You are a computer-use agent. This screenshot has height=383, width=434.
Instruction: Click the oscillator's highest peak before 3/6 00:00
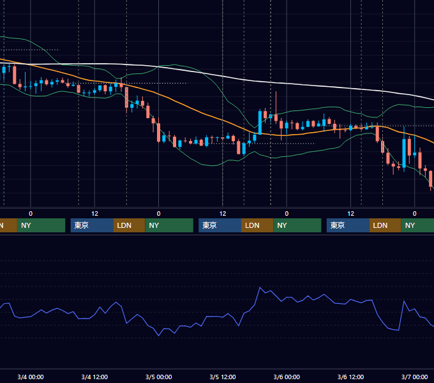click(260, 288)
